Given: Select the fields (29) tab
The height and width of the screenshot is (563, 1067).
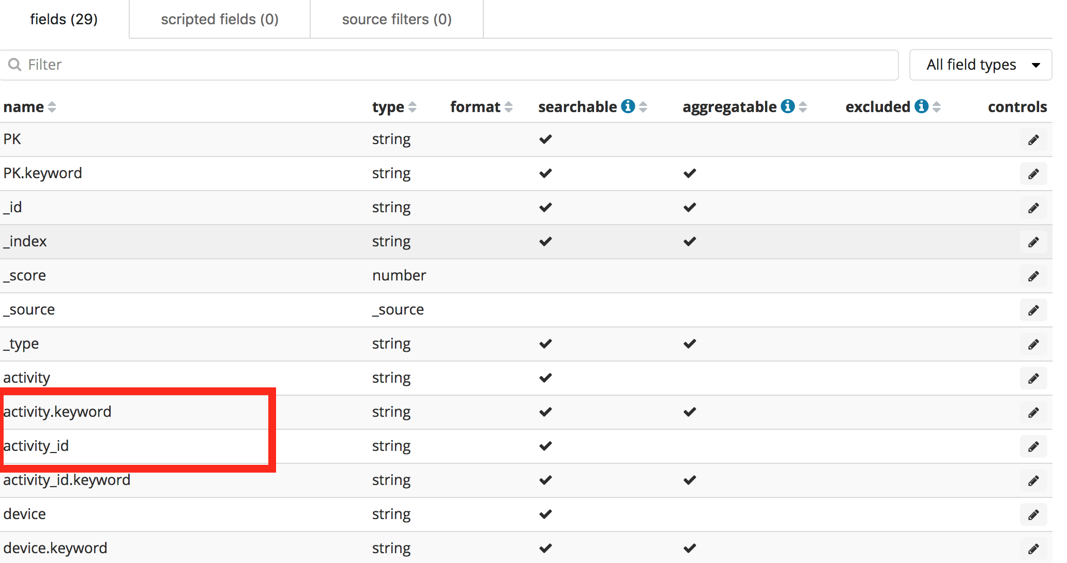Looking at the screenshot, I should (x=64, y=19).
